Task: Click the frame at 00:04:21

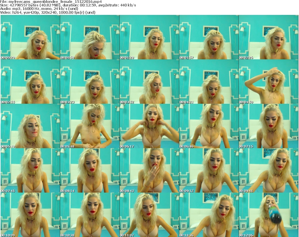Action: click(x=209, y=82)
